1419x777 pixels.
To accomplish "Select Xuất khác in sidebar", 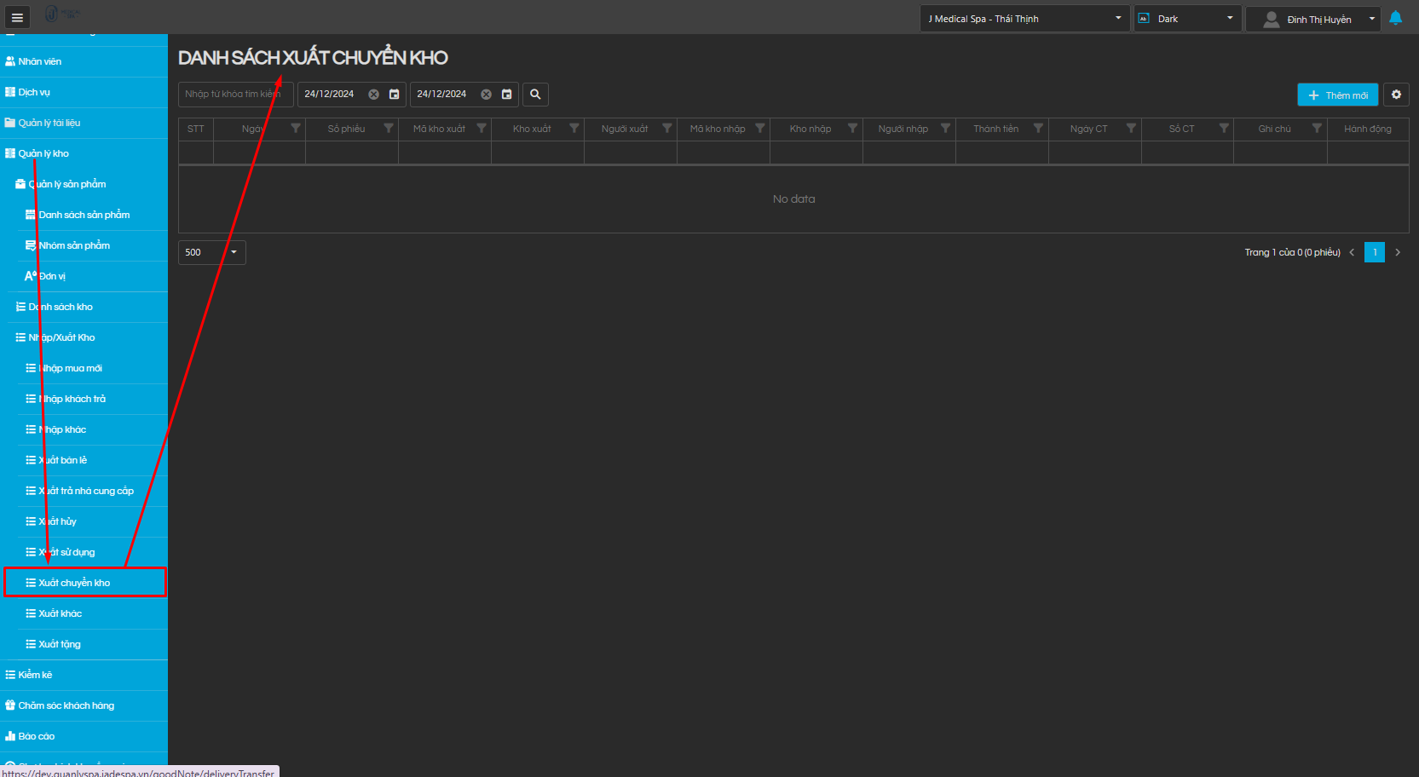I will tap(61, 613).
